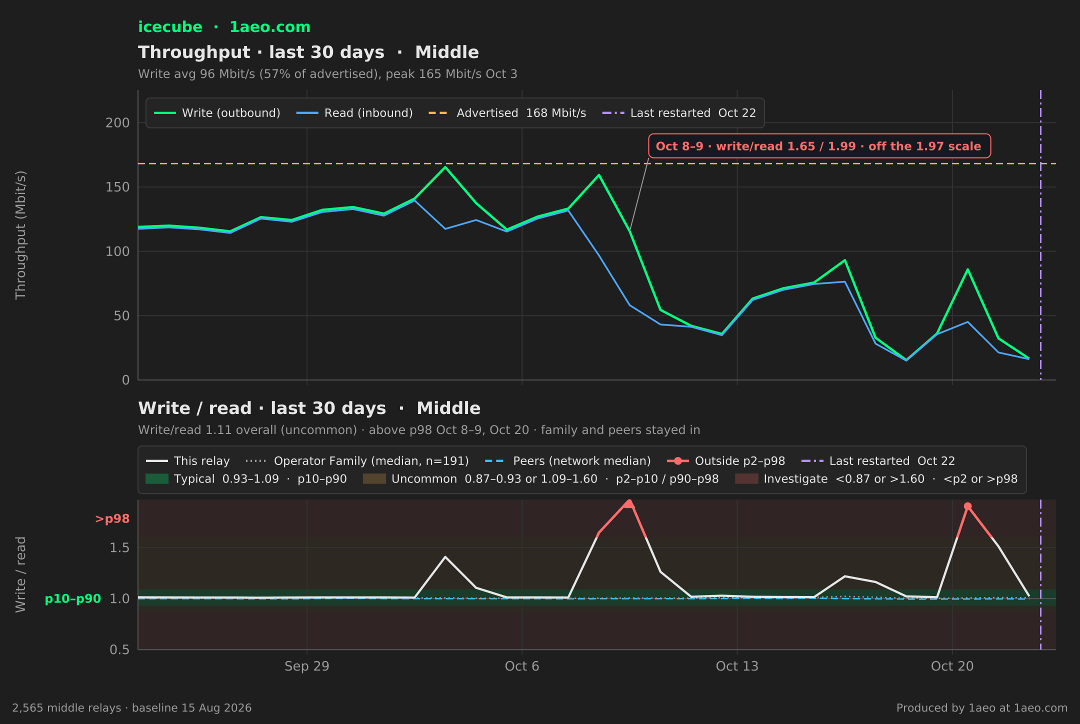
Task: Click the 'Throughput · last 30 days · Middle' title
Action: [308, 52]
